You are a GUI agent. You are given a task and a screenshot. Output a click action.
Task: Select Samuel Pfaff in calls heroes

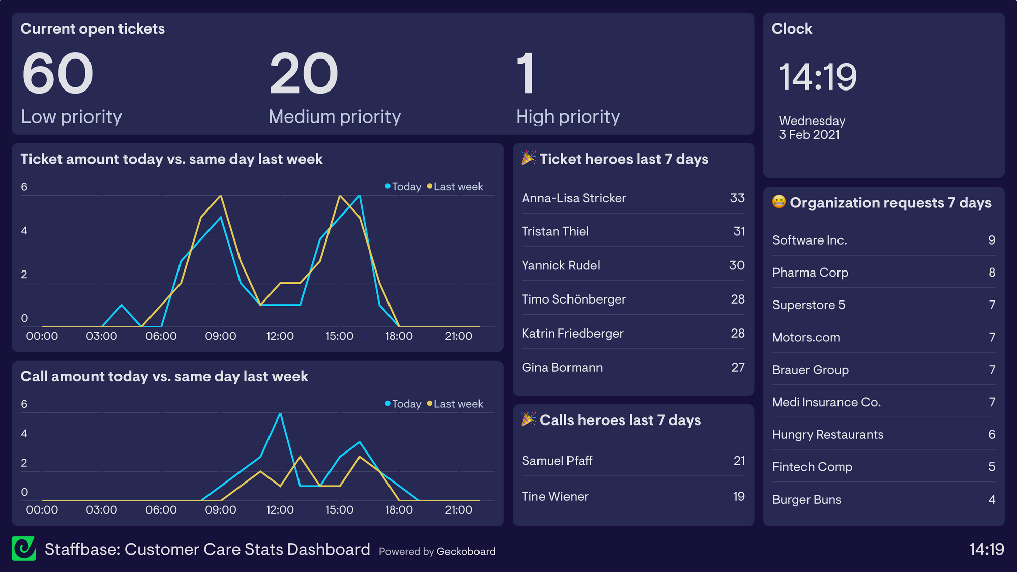click(557, 461)
